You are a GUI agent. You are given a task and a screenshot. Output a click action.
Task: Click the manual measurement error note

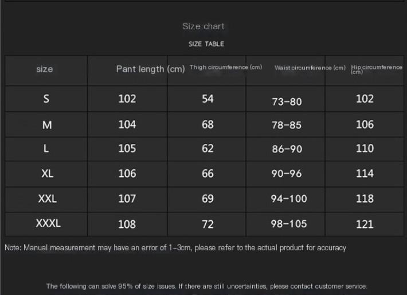175,248
